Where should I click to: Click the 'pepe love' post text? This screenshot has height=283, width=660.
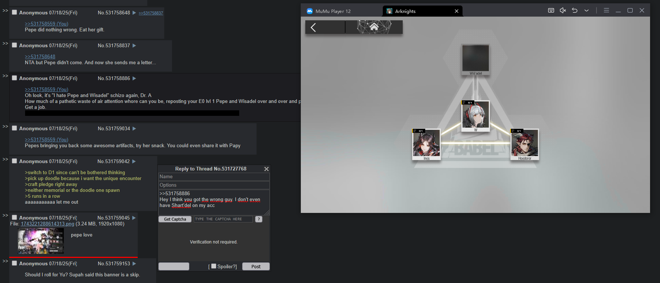coord(82,235)
